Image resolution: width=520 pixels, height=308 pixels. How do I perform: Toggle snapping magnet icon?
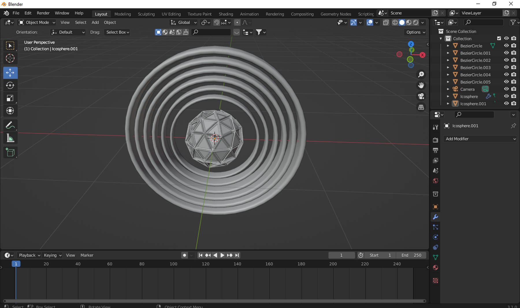click(x=216, y=23)
